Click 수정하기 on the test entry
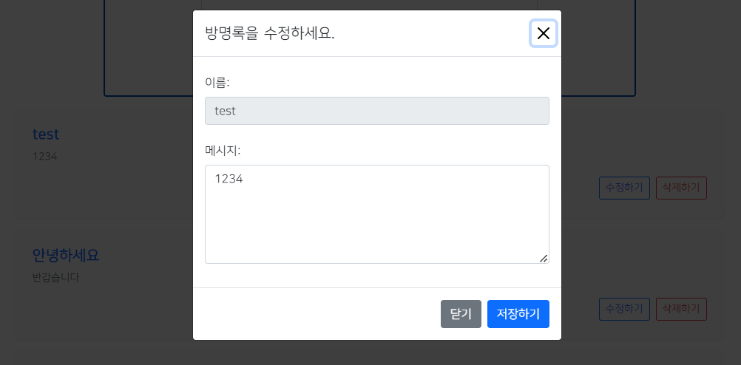This screenshot has width=741, height=365. pyautogui.click(x=624, y=188)
